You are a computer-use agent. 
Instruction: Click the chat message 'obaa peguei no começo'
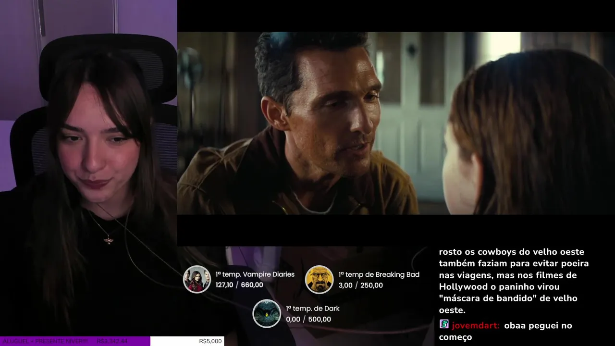click(505, 331)
